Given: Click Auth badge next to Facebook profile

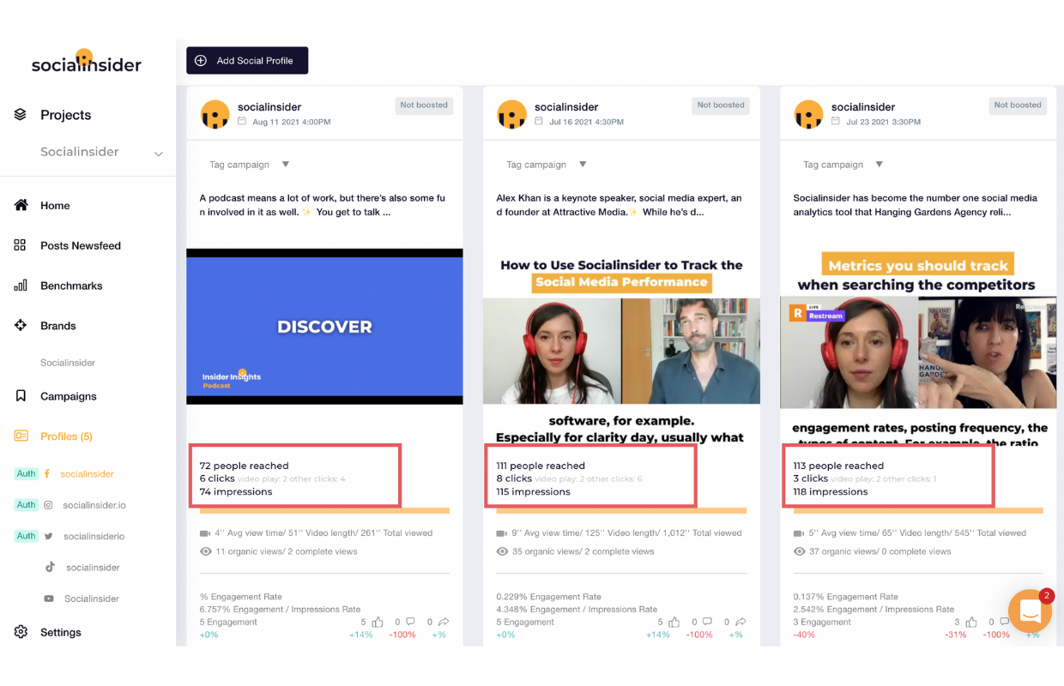Looking at the screenshot, I should click(27, 473).
